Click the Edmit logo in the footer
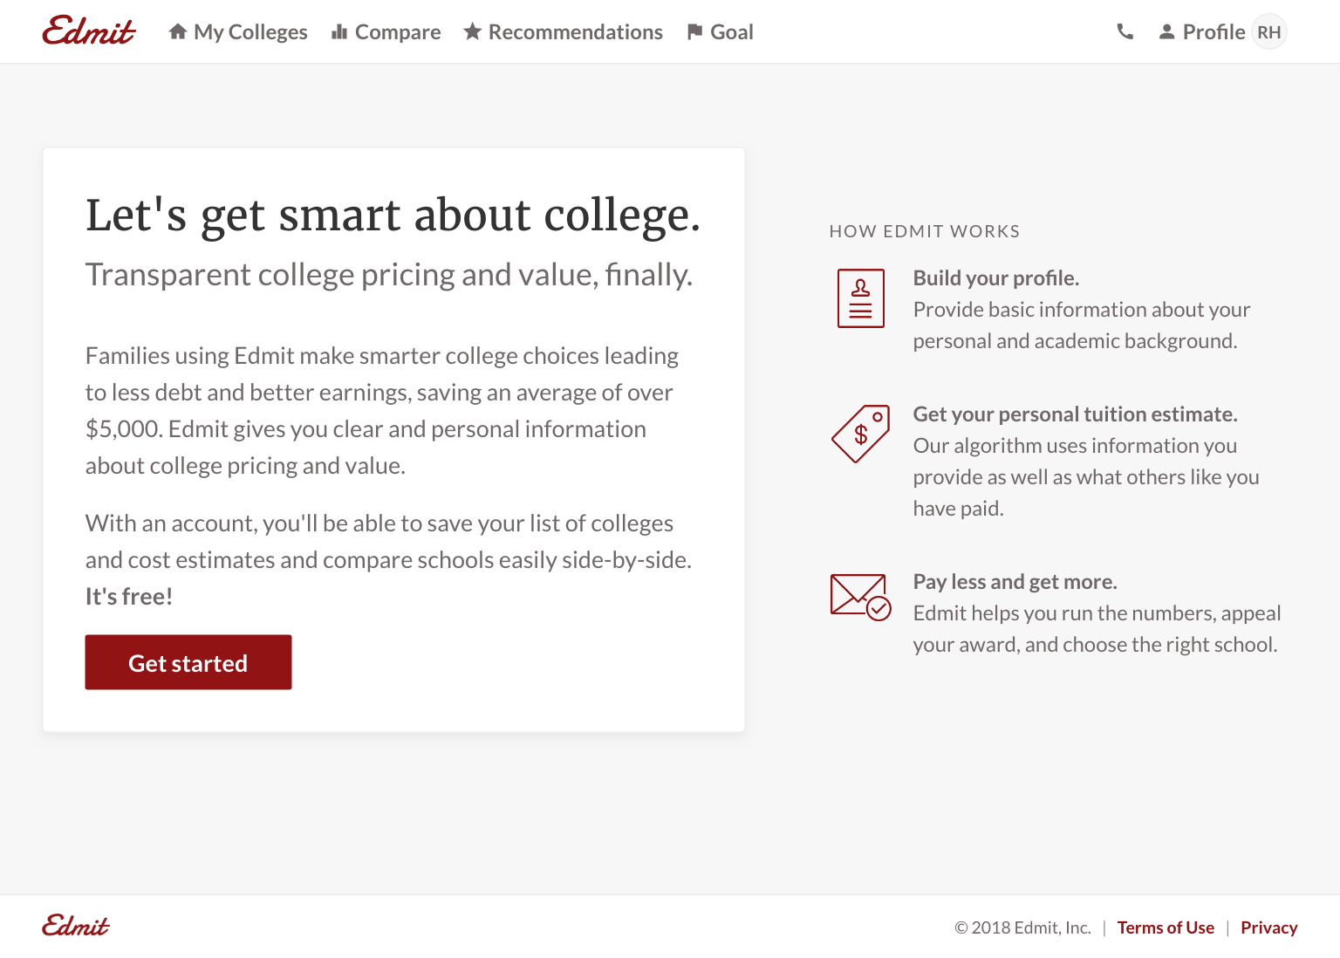Screen dimensions: 1340x958 tap(76, 926)
